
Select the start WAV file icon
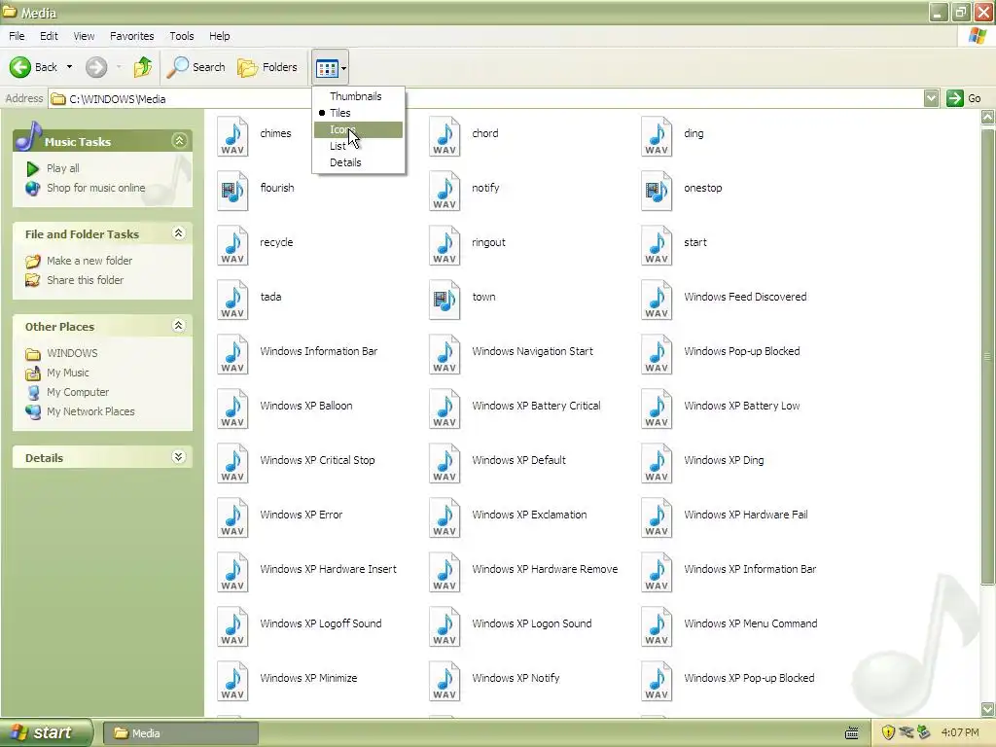point(657,245)
